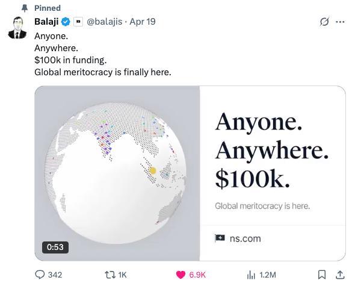352x286 pixels.
Task: View analytics via the bar chart icon
Action: tap(251, 275)
